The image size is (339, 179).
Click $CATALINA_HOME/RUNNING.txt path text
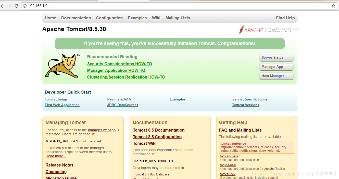point(153,161)
